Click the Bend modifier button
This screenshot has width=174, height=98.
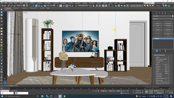(x=158, y=24)
